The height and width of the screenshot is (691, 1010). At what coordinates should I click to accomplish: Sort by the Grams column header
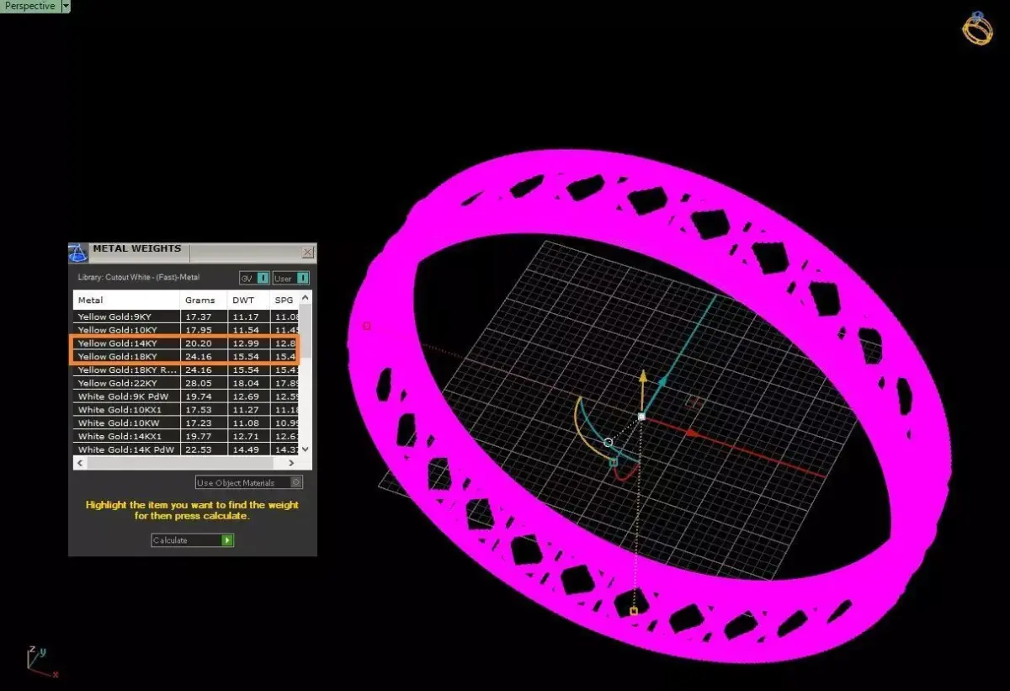(204, 300)
